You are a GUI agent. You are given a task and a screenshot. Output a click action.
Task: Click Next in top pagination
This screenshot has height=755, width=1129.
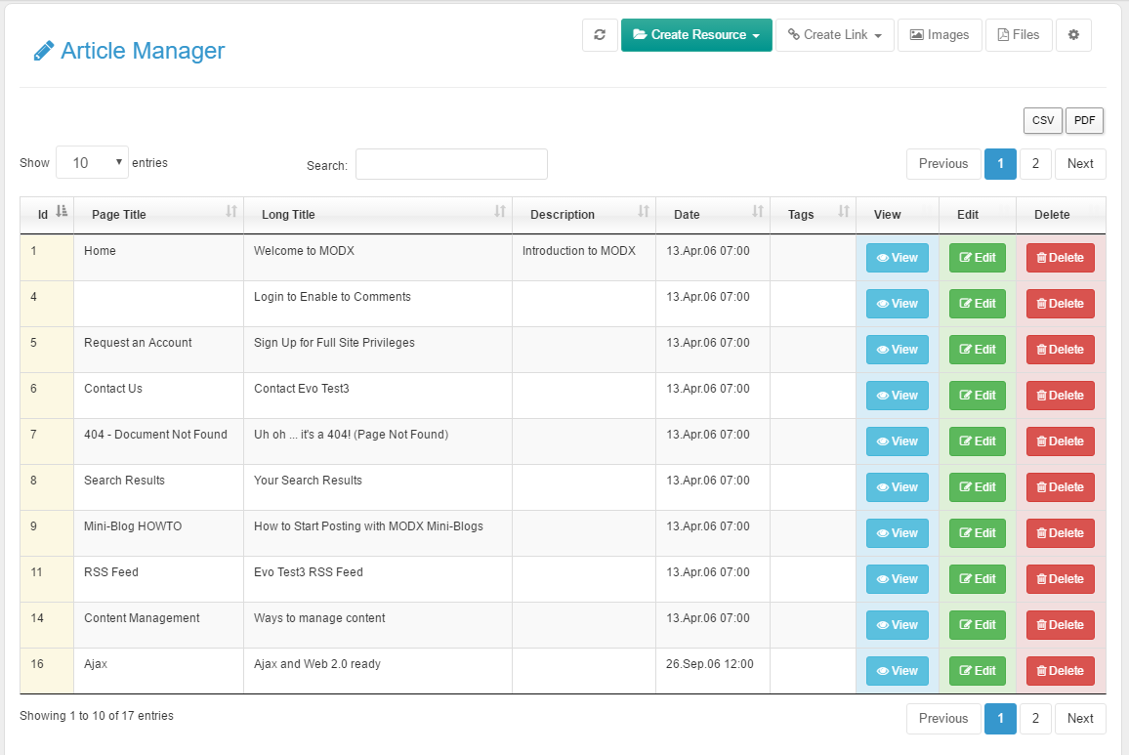pos(1080,163)
